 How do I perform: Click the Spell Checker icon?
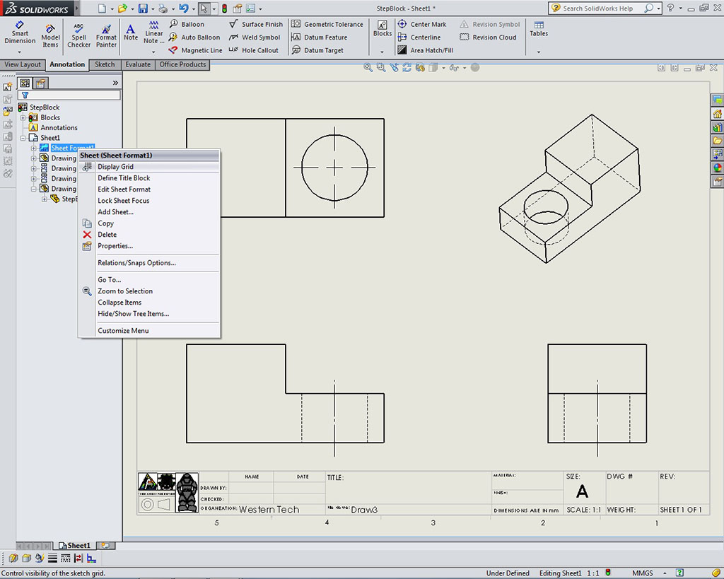pyautogui.click(x=78, y=35)
